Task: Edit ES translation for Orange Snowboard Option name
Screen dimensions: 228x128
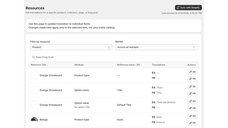Action: pos(193,86)
